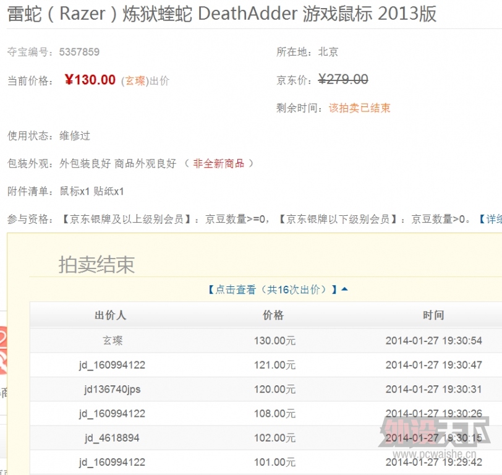The image size is (502, 475).
Task: Click bidder jd_160994122 in the 121.00元 row
Action: tap(112, 365)
